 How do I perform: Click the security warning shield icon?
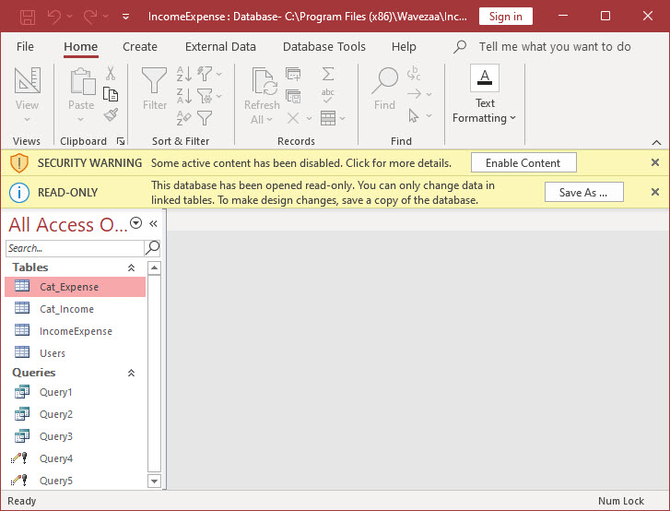coord(19,163)
